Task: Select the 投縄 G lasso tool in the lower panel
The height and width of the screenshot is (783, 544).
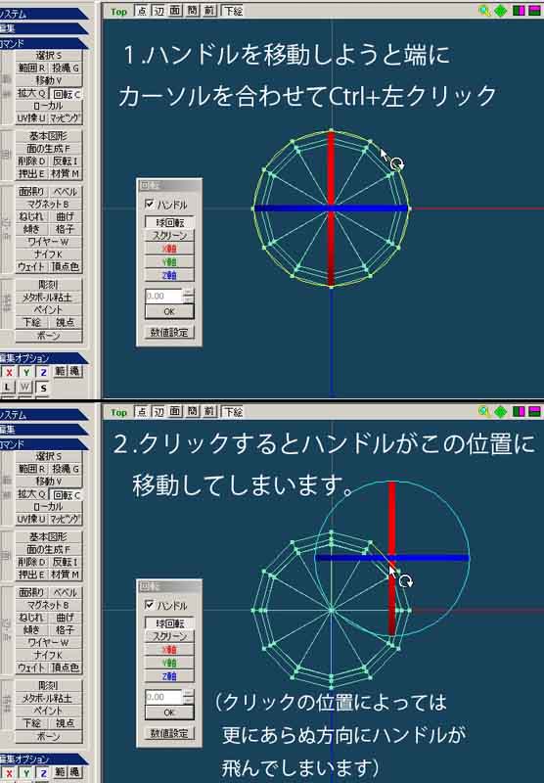Action: (66, 469)
